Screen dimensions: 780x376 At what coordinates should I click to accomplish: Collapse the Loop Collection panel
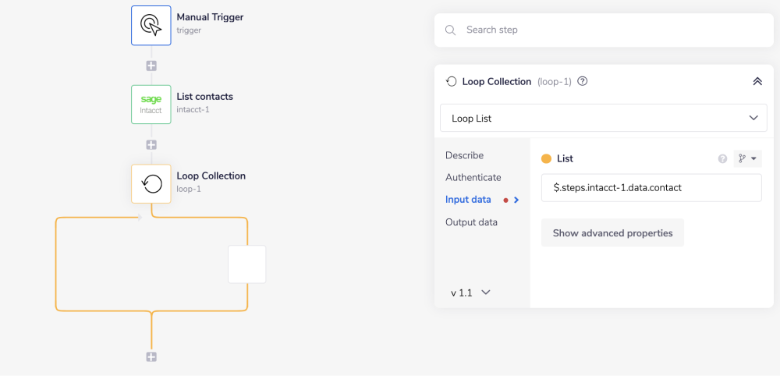pos(756,81)
